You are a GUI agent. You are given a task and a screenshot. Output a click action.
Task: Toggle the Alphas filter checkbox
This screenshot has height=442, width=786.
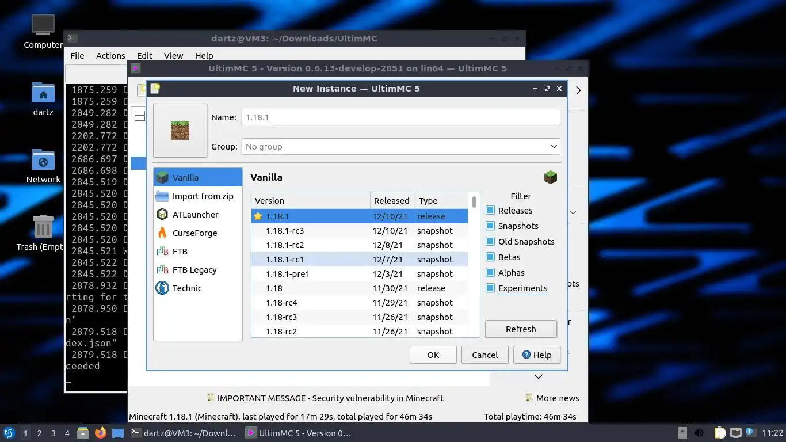(490, 273)
